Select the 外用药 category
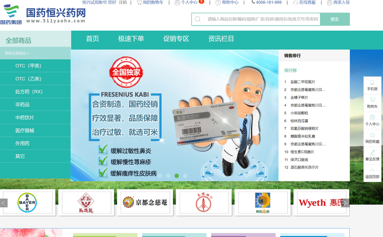The height and width of the screenshot is (237, 383). pos(35,144)
